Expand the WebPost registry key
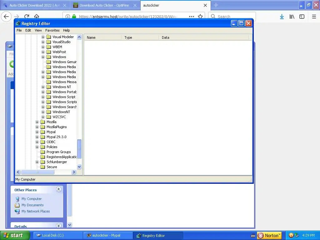The height and width of the screenshot is (240, 320). pos(43,52)
